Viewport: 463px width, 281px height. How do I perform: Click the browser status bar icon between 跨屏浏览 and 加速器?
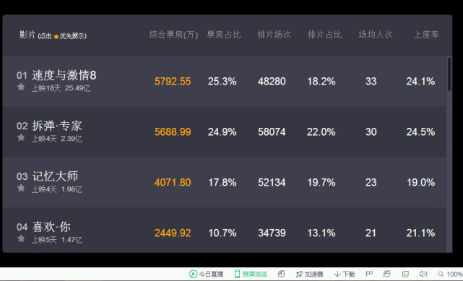coord(282,274)
